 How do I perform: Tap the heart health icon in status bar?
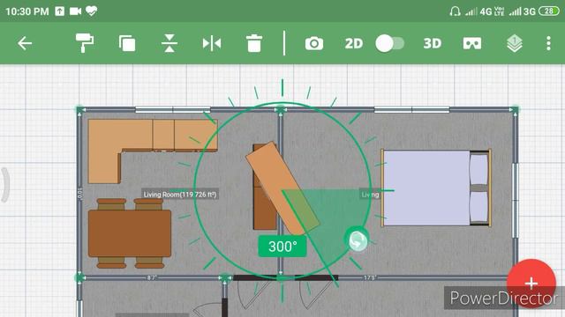tap(92, 11)
